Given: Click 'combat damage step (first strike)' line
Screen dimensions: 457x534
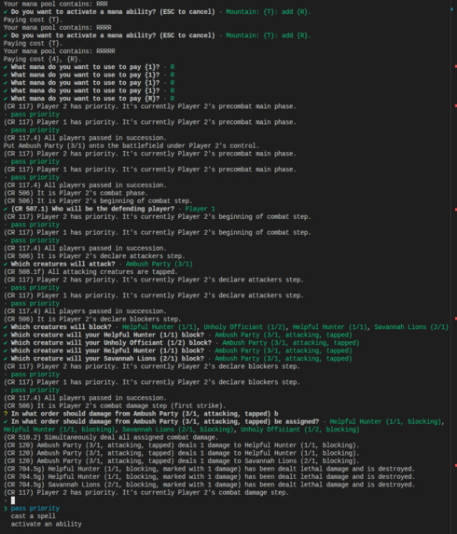Looking at the screenshot, I should pos(115,405).
